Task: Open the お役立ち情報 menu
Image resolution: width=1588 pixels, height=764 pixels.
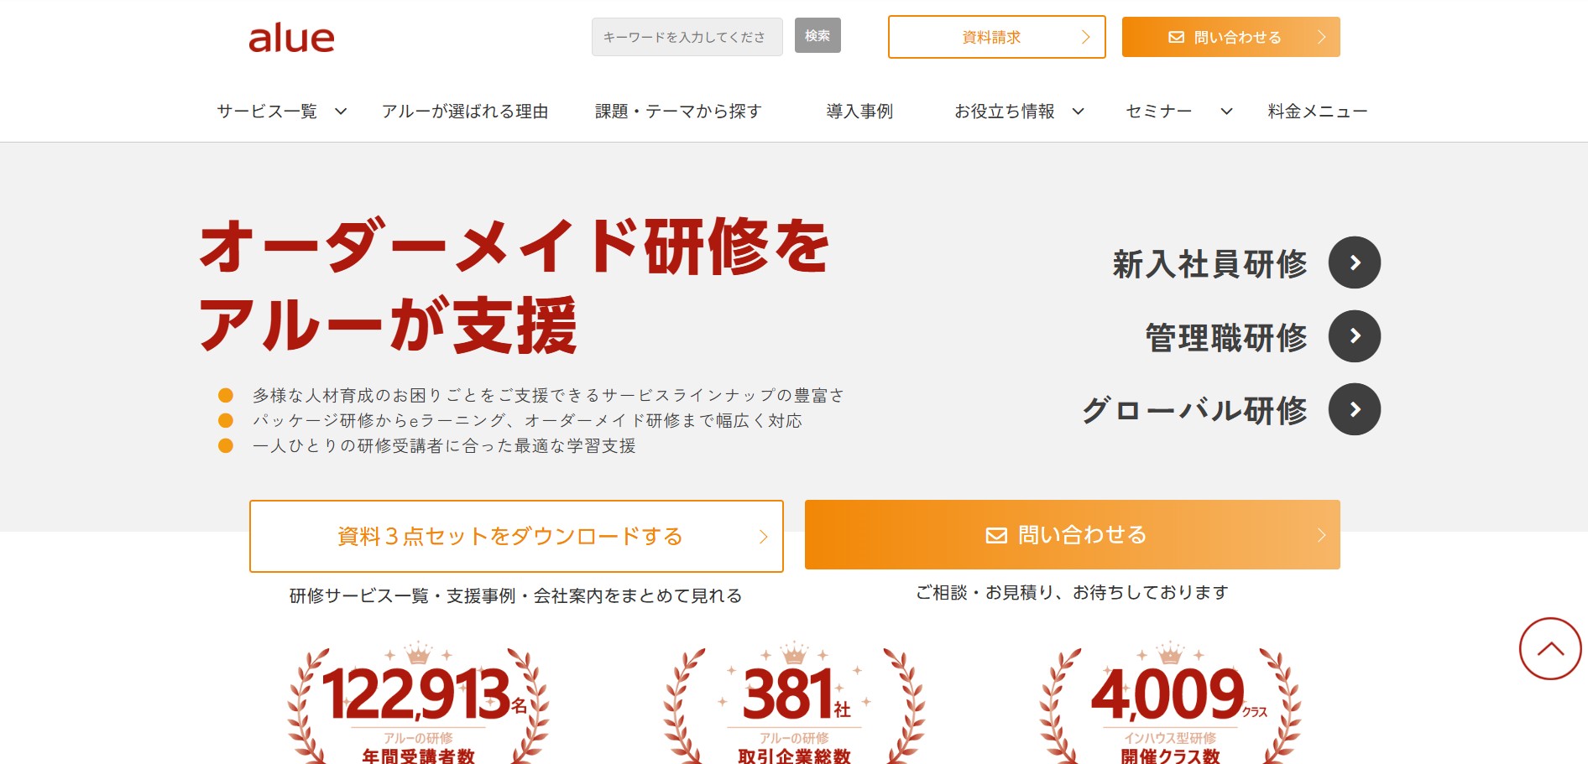Action: 1005,112
